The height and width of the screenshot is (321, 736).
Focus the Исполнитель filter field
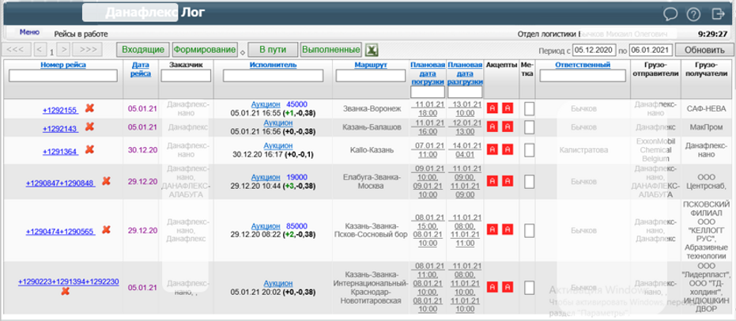click(x=274, y=76)
